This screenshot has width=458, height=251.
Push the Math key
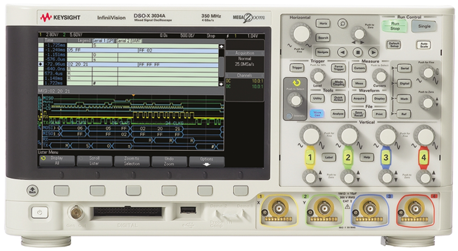click(403, 99)
